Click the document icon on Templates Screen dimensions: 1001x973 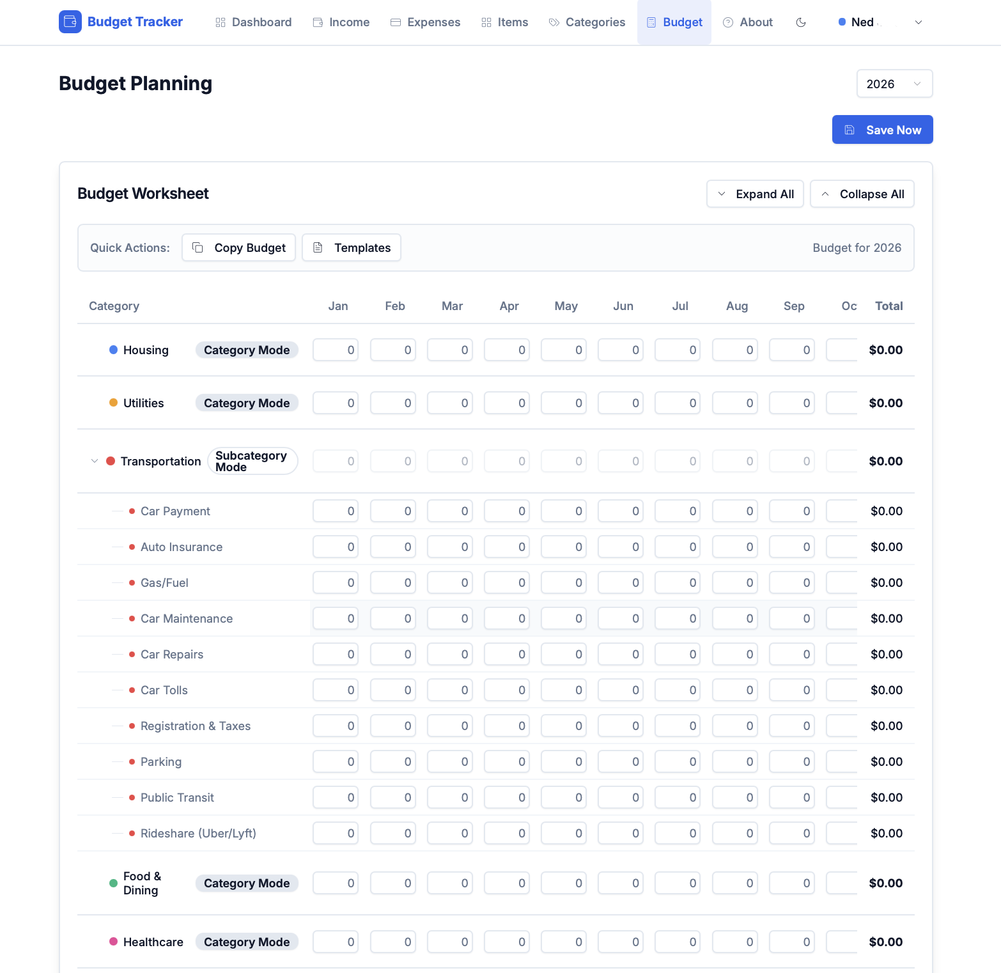click(x=318, y=247)
